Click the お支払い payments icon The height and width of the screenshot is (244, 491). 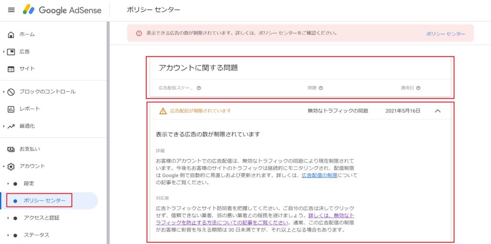(x=11, y=149)
